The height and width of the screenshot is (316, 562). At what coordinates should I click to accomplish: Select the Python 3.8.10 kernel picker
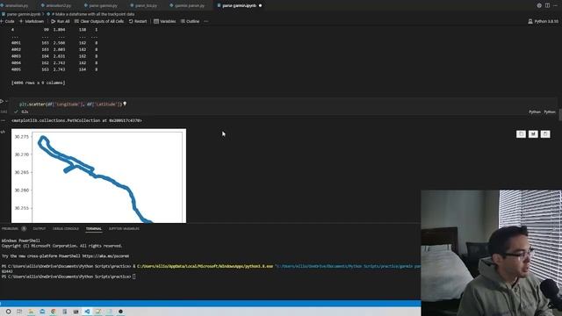click(543, 21)
